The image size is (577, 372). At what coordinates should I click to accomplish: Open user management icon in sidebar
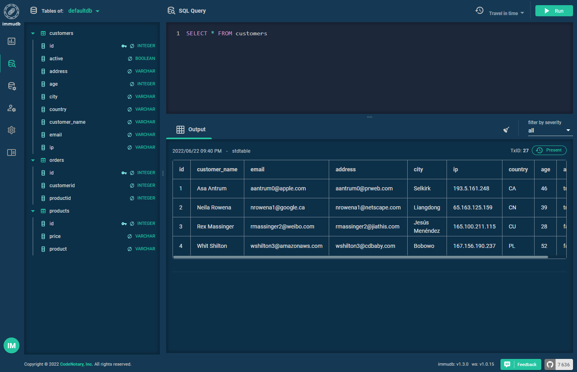[x=12, y=108]
